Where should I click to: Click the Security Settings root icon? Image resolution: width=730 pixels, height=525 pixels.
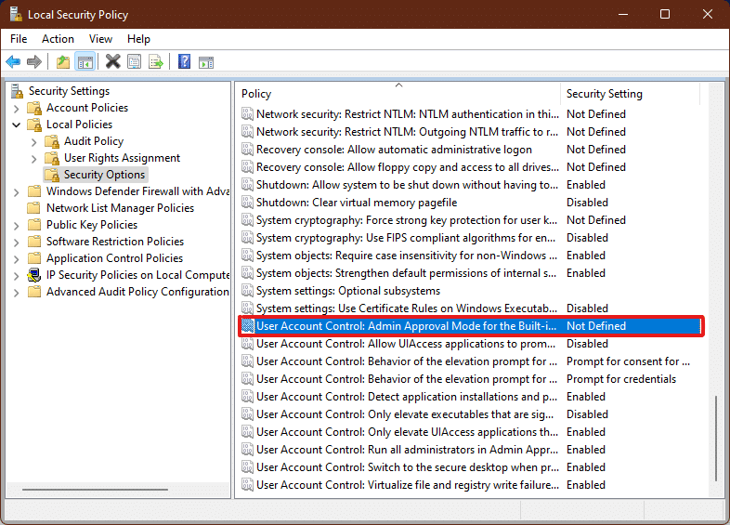coord(18,91)
